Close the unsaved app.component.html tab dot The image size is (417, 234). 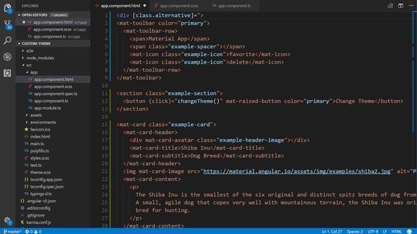[x=145, y=6]
